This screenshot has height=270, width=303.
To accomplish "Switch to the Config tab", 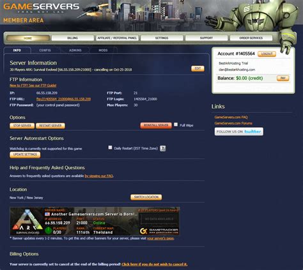I will click(45, 50).
